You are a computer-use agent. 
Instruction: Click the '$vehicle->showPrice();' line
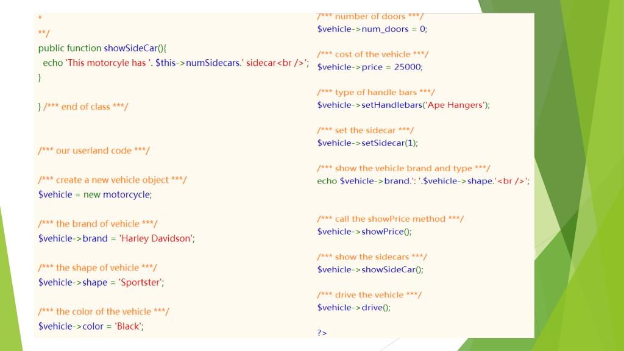pos(364,232)
